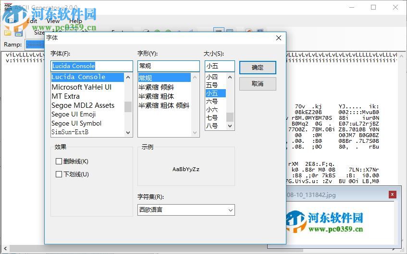407x254 pixels.
Task: Choose size 五号
Action: 215,85
